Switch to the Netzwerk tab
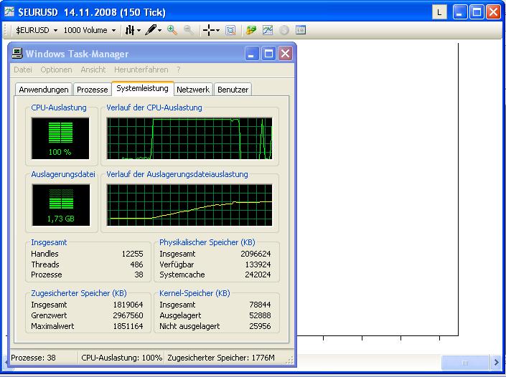 point(193,90)
